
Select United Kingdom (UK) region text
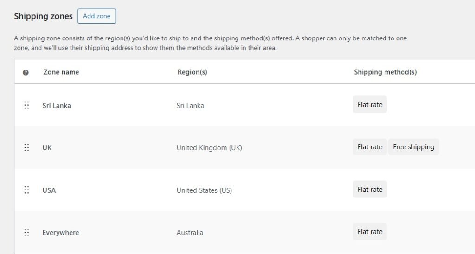[209, 148]
